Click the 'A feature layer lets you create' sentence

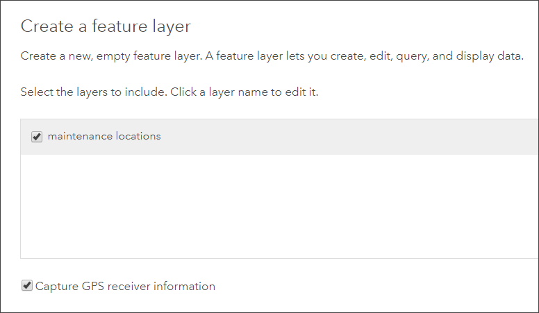[292, 56]
